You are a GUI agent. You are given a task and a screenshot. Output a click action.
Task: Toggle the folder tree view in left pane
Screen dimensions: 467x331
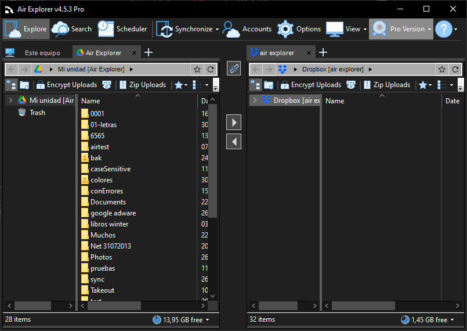(12, 85)
